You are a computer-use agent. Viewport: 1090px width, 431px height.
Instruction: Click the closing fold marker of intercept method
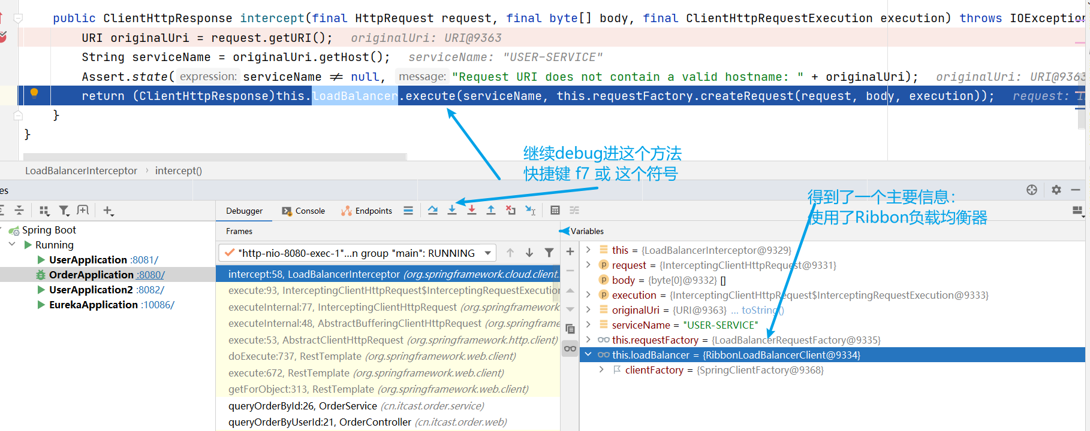click(x=18, y=115)
